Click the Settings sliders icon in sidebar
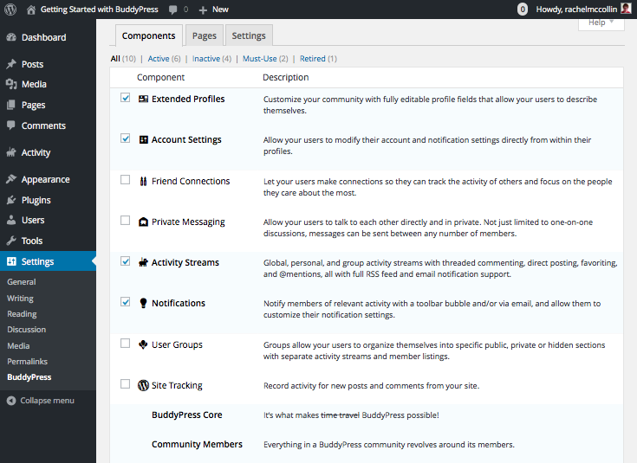Image resolution: width=637 pixels, height=463 pixels. tap(11, 260)
